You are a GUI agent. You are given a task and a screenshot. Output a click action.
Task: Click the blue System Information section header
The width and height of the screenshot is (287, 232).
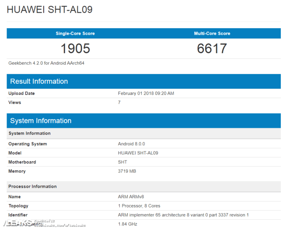(143, 120)
